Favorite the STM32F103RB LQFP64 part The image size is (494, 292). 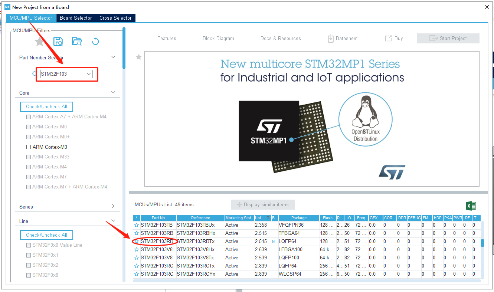point(137,241)
